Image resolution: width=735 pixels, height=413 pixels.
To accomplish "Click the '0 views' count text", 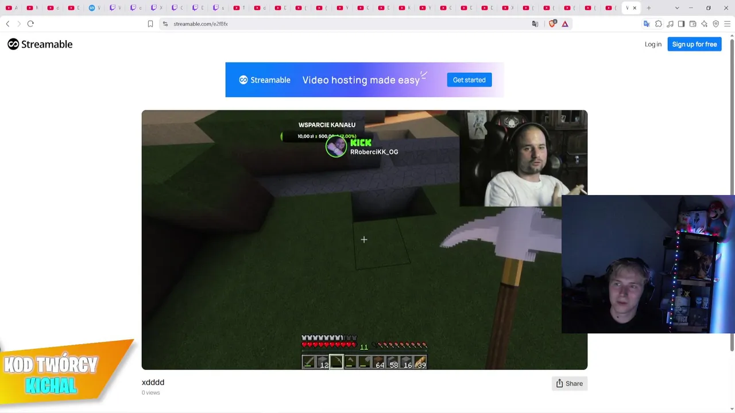I will tap(151, 393).
